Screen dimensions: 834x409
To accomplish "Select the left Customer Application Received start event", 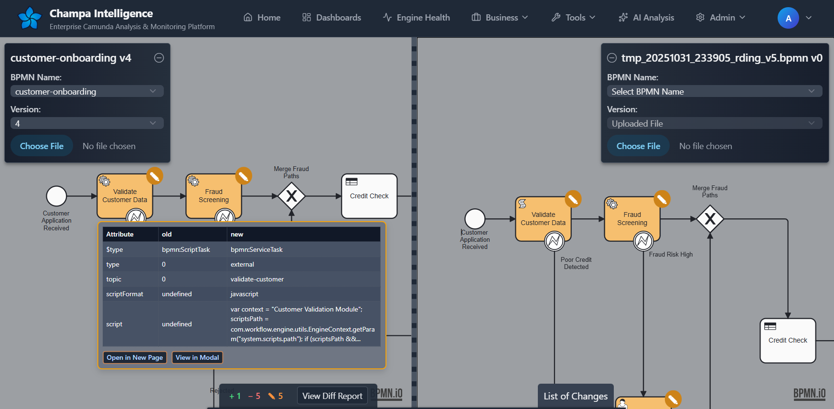I will point(56,196).
